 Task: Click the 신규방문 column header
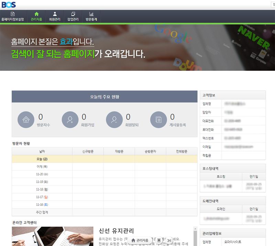click(x=88, y=151)
